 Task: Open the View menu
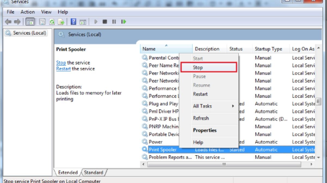coord(46,12)
